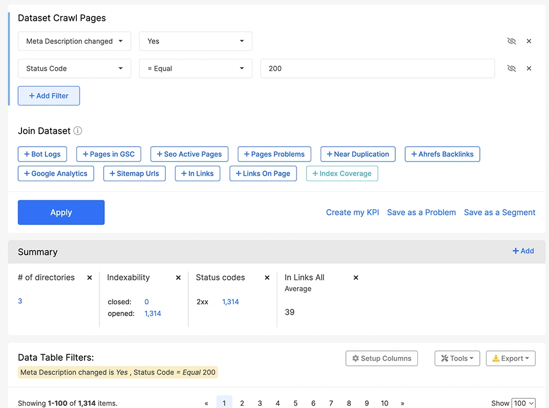The width and height of the screenshot is (549, 408).
Task: Toggle visibility of Status Code filter
Action: point(512,69)
